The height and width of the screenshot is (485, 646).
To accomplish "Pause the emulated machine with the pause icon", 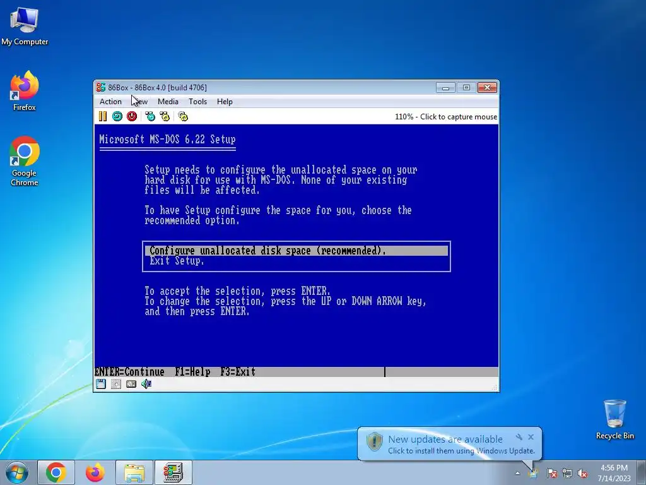I will tap(103, 117).
